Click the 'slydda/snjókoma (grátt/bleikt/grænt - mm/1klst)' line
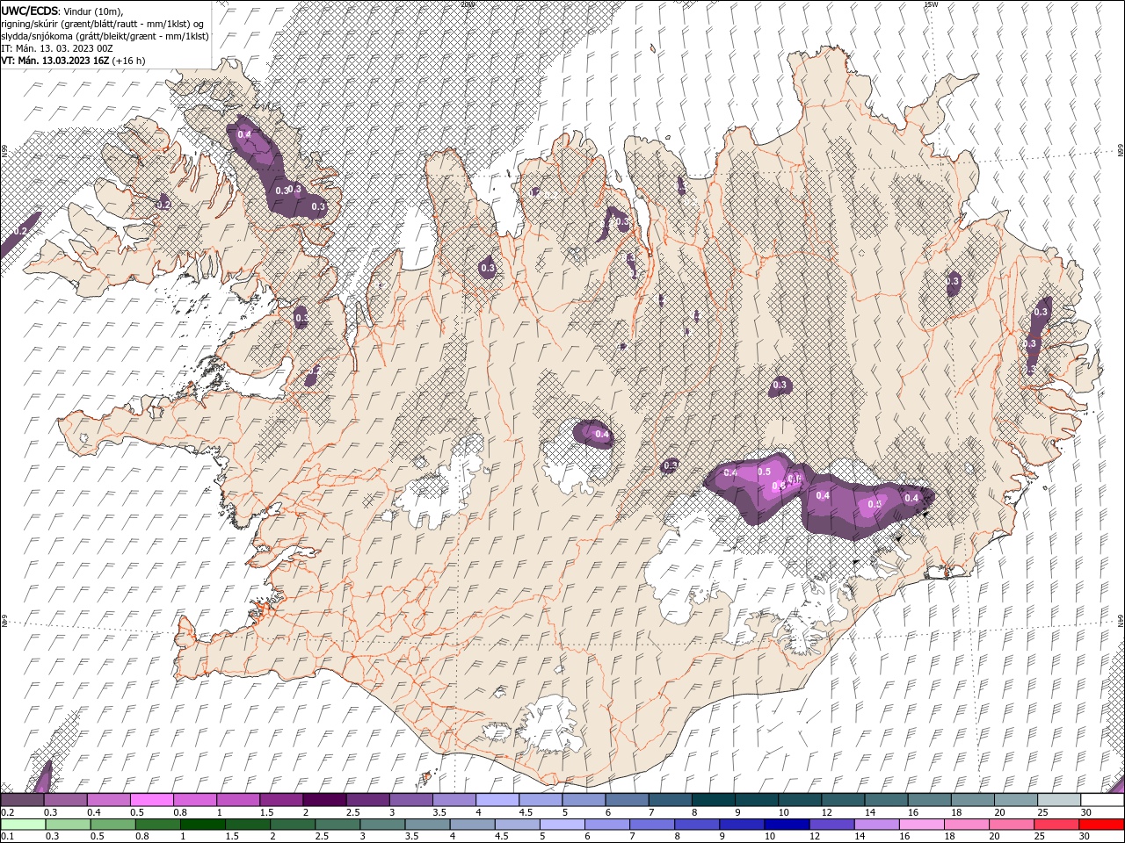1125x843 pixels. click(105, 36)
